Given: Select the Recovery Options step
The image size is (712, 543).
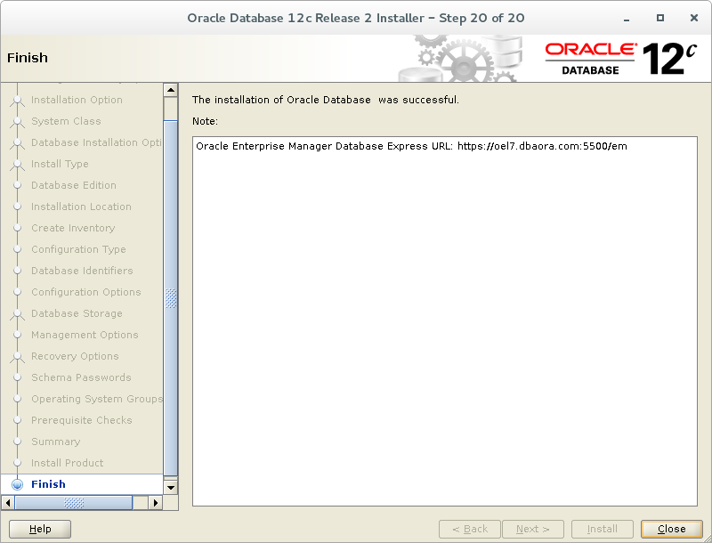Looking at the screenshot, I should (75, 356).
